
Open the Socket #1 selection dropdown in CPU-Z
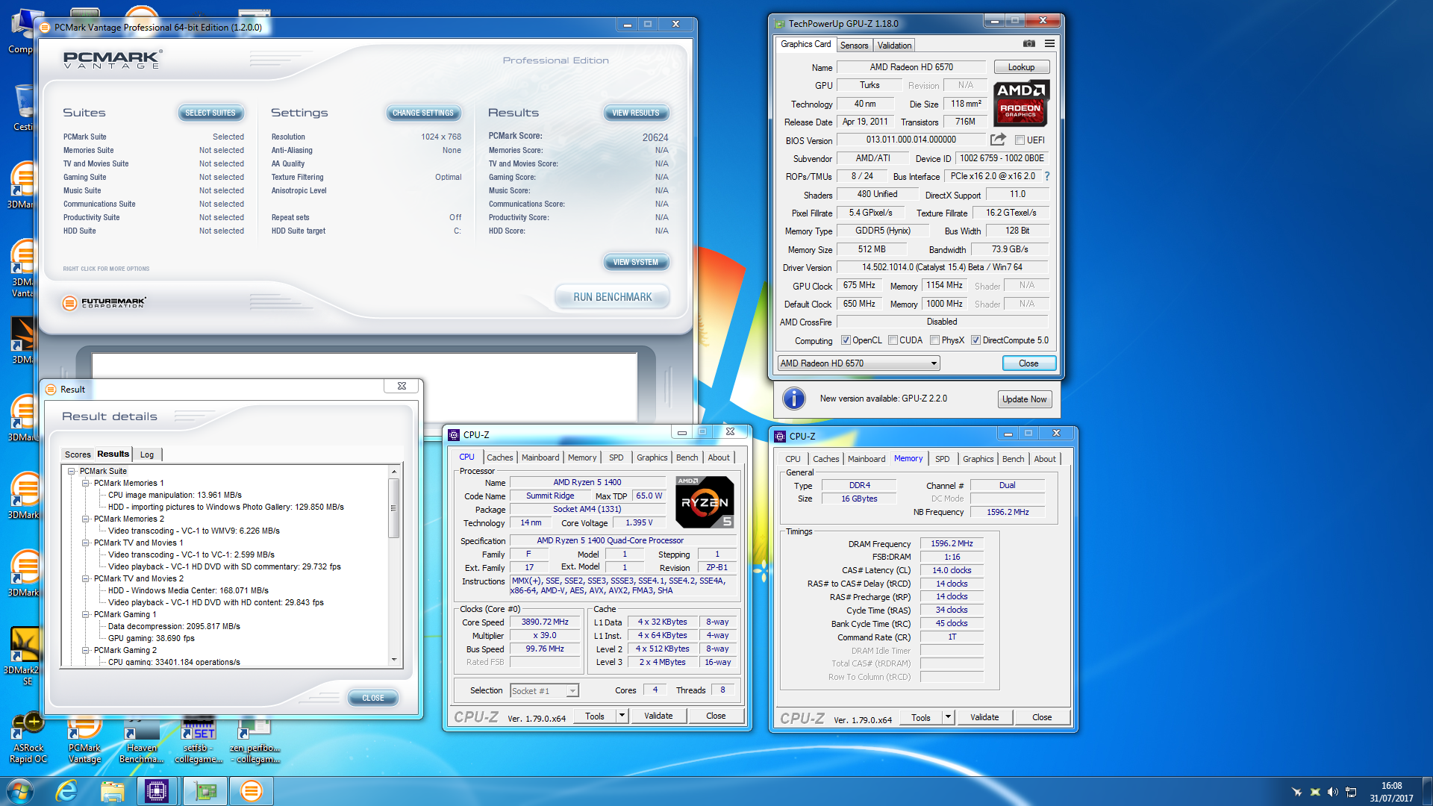[x=544, y=691]
